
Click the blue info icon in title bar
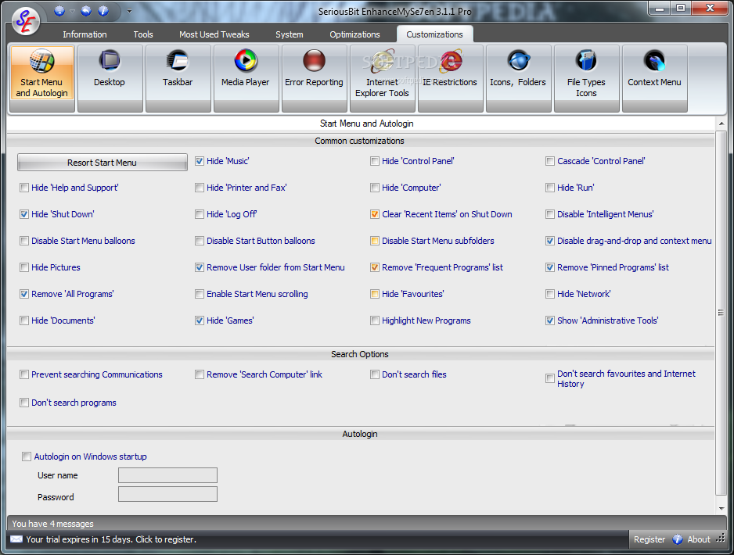click(x=103, y=11)
